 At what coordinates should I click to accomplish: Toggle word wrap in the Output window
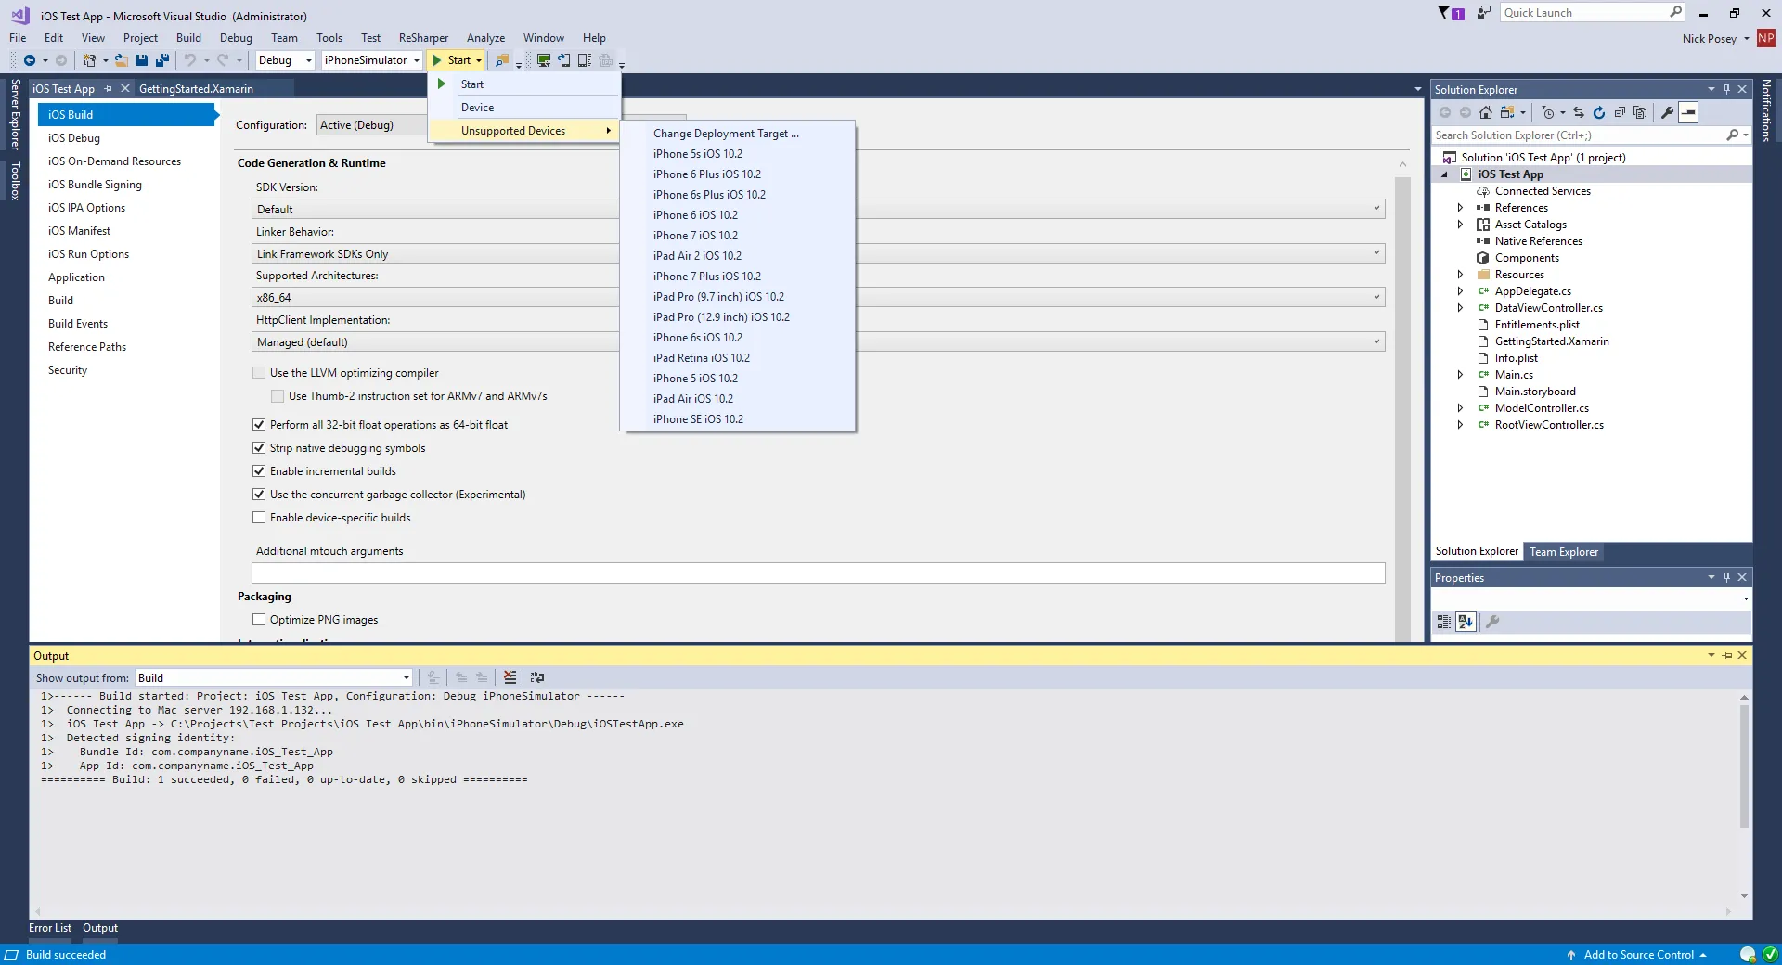(x=537, y=677)
